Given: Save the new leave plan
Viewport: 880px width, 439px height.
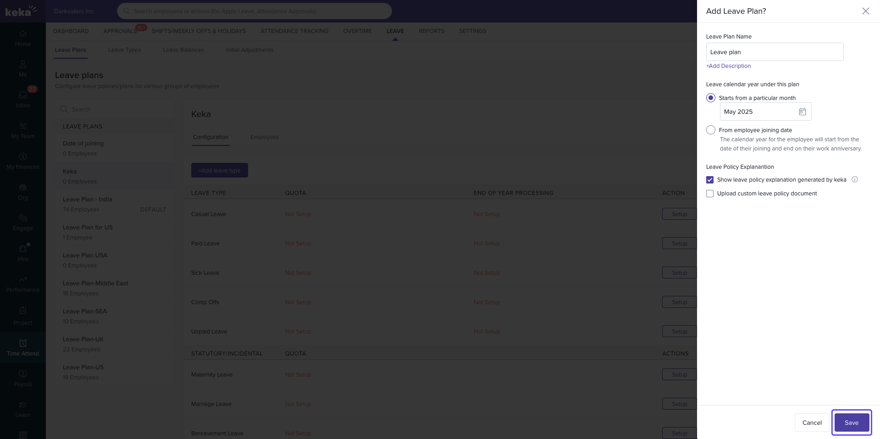Looking at the screenshot, I should point(851,422).
